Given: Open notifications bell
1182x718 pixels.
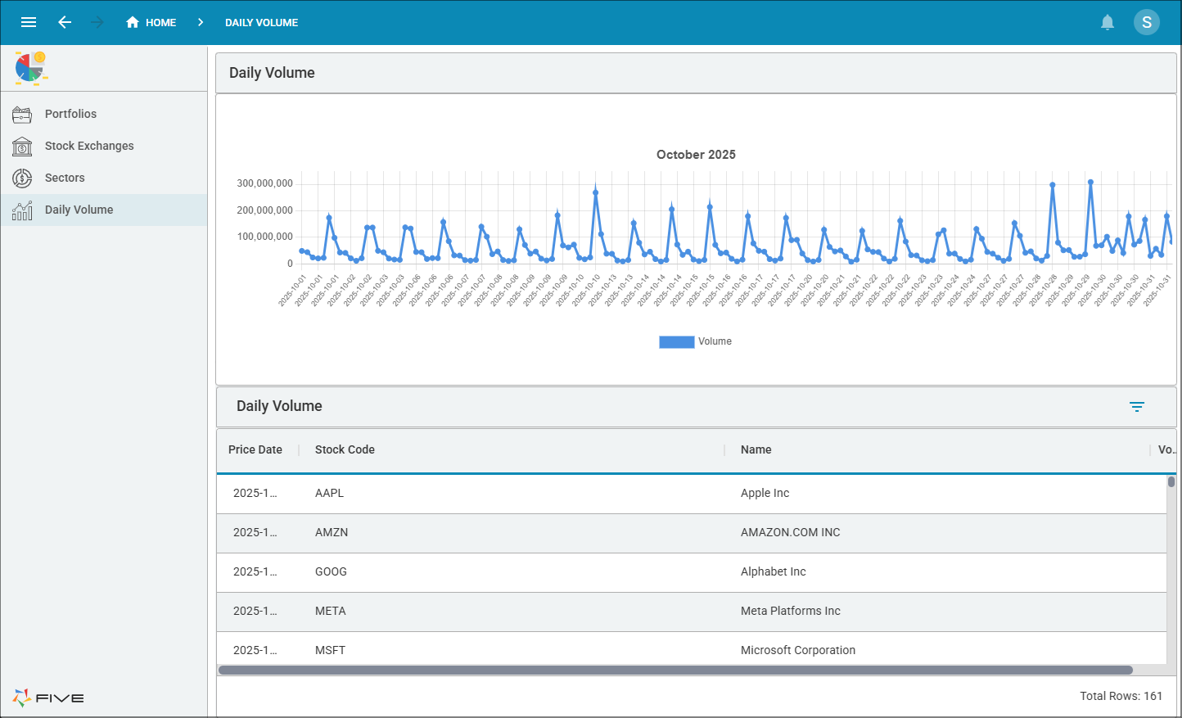Looking at the screenshot, I should tap(1108, 22).
